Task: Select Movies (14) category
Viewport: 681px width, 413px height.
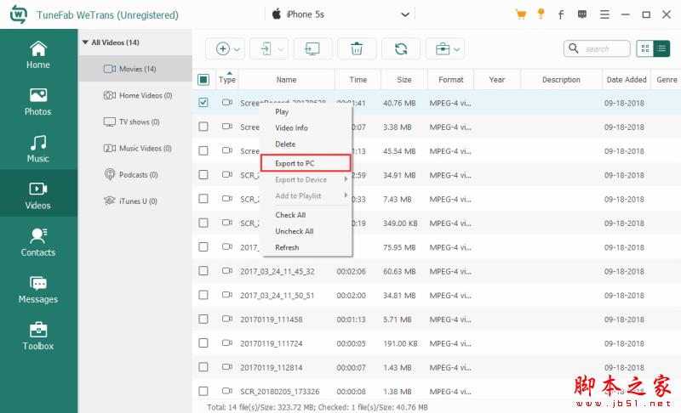Action: click(135, 69)
